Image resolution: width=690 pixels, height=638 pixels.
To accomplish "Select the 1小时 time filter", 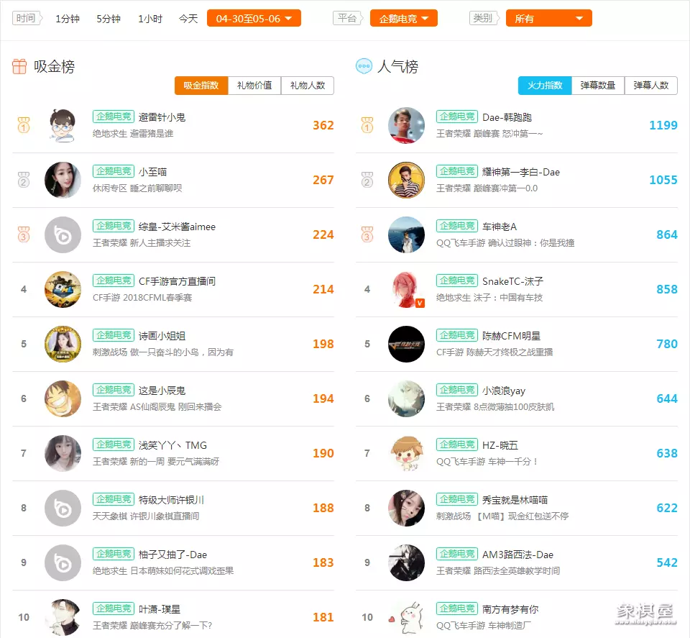I will point(150,19).
